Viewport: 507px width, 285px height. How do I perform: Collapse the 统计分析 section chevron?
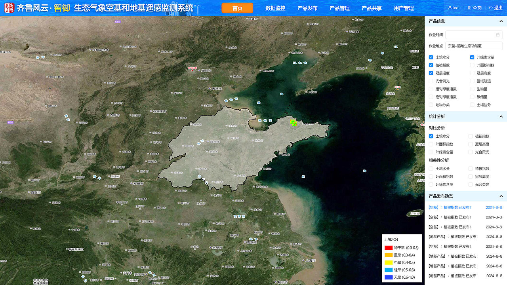click(x=501, y=116)
